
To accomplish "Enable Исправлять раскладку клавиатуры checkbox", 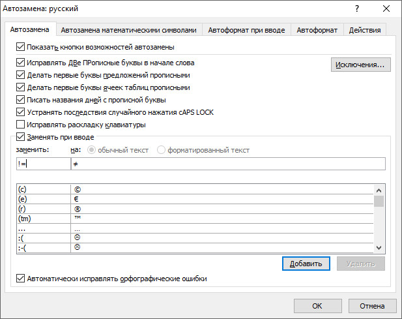I will 20,125.
